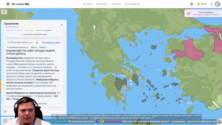Click the 1 изменение карты badge

[51, 43]
